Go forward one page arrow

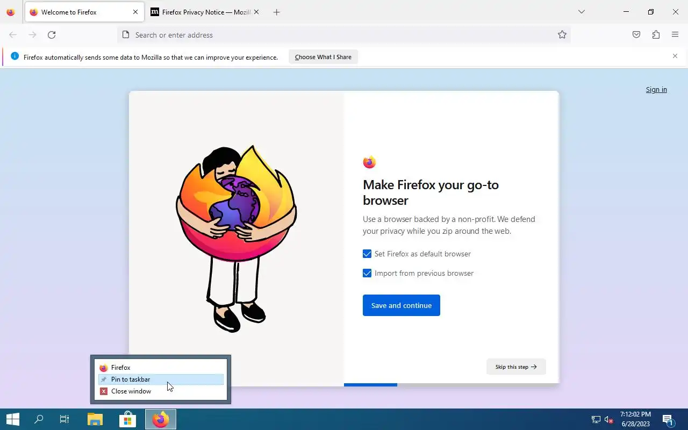[x=32, y=35]
